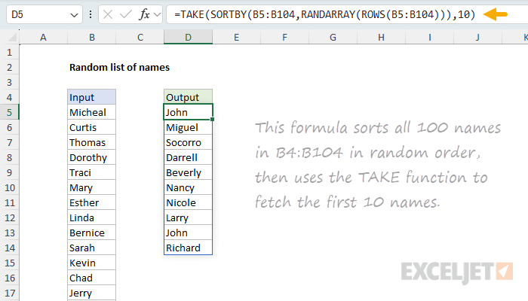Select column B header
Image resolution: width=528 pixels, height=301 pixels.
click(x=91, y=38)
